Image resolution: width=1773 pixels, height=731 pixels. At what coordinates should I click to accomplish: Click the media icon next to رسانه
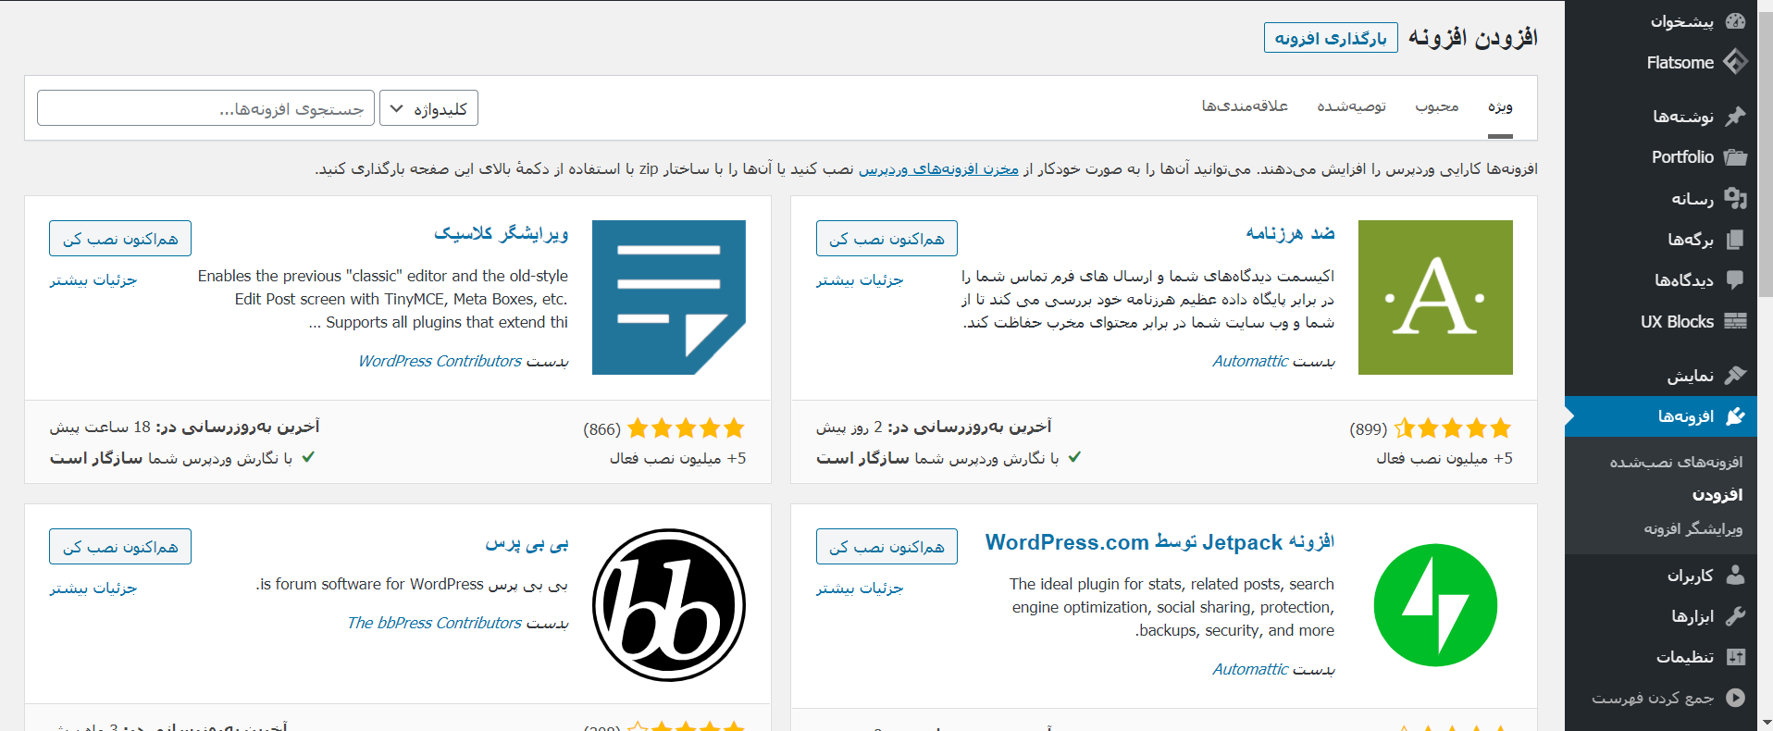1735,198
